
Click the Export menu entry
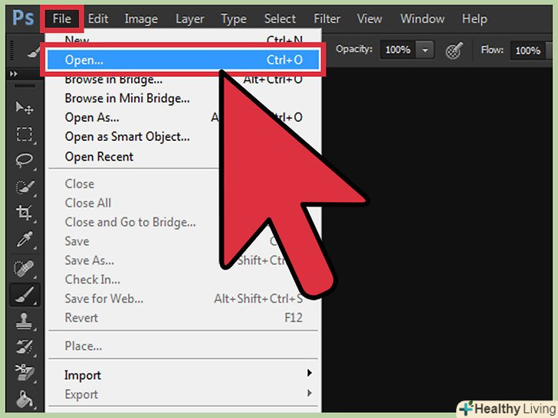(x=81, y=394)
